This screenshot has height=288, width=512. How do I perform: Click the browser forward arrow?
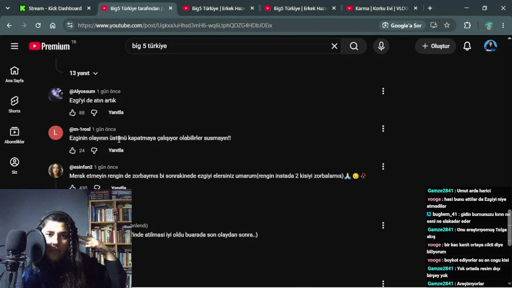coord(24,25)
